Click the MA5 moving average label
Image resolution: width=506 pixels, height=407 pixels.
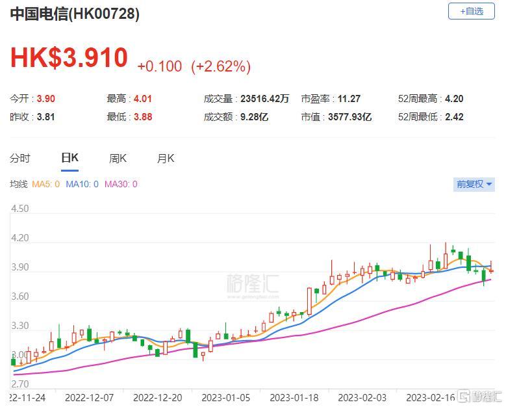click(x=46, y=184)
